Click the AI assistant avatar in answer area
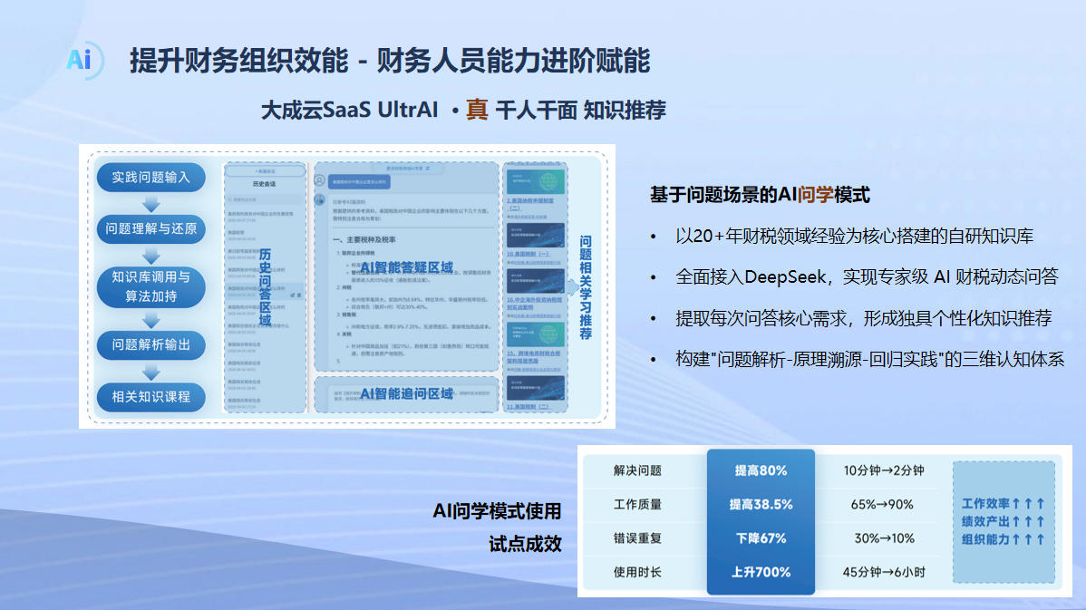Screen dimensions: 1086x610 (319, 199)
